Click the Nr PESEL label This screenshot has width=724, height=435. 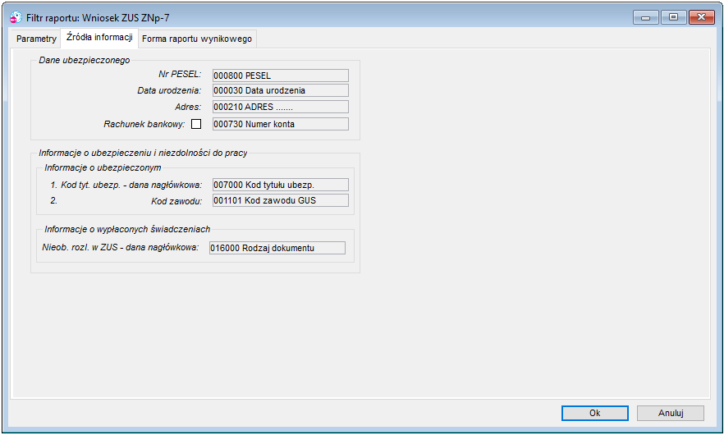[180, 75]
